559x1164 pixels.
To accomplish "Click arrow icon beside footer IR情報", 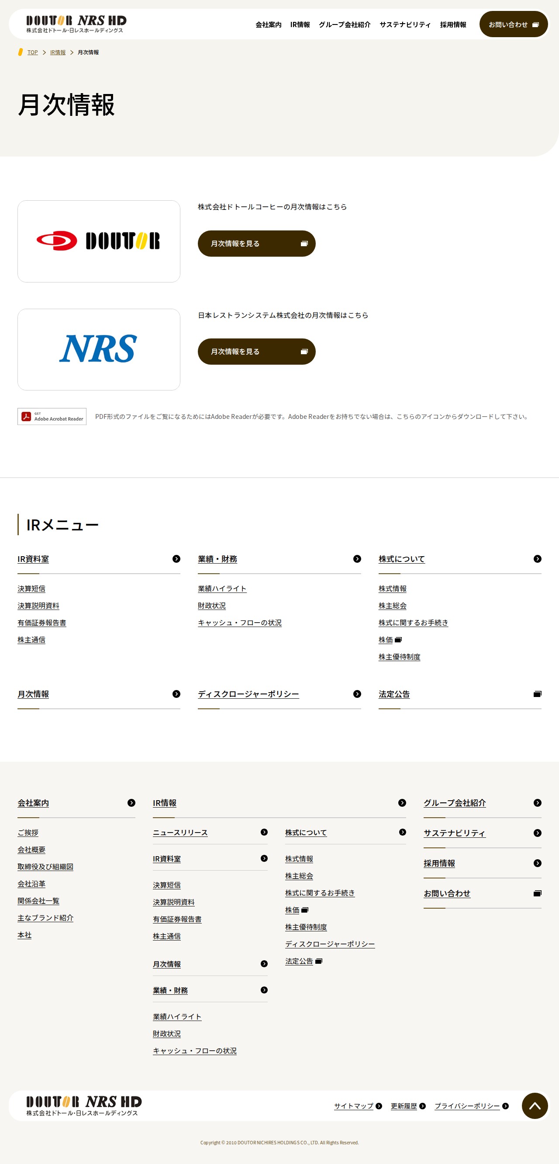I will tap(402, 802).
